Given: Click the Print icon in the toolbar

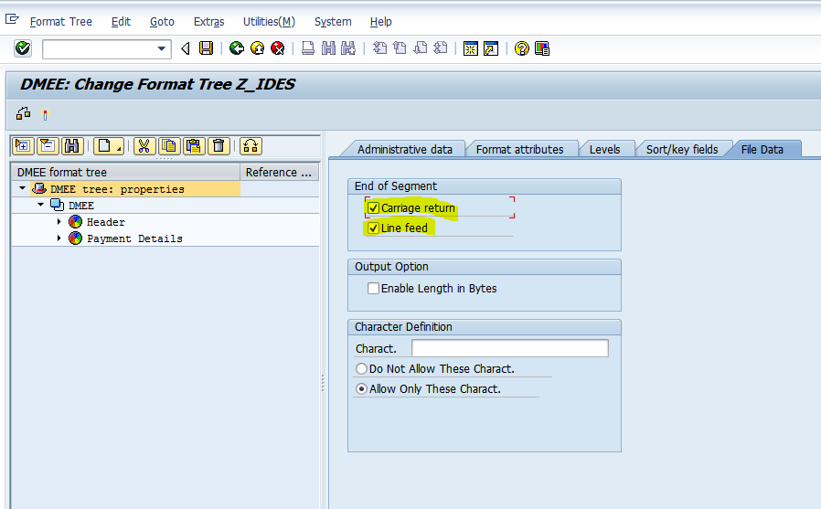Looking at the screenshot, I should coord(309,48).
